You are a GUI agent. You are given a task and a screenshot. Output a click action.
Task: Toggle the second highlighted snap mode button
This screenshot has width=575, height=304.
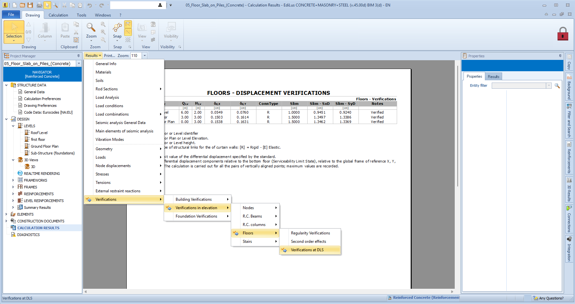click(128, 32)
